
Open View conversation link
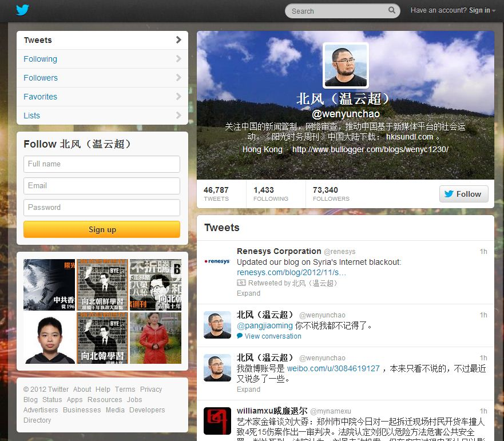pyautogui.click(x=273, y=336)
